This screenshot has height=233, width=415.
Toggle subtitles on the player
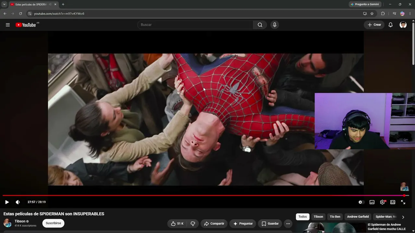372,202
